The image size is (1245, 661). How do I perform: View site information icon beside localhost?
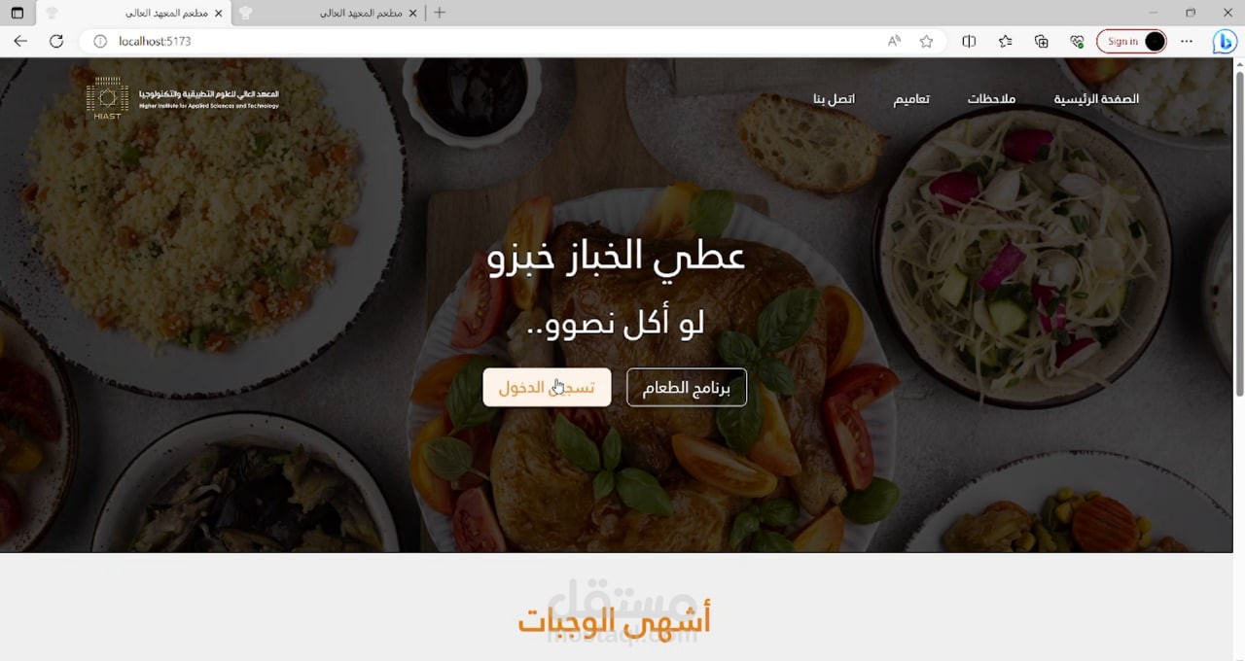pos(99,41)
